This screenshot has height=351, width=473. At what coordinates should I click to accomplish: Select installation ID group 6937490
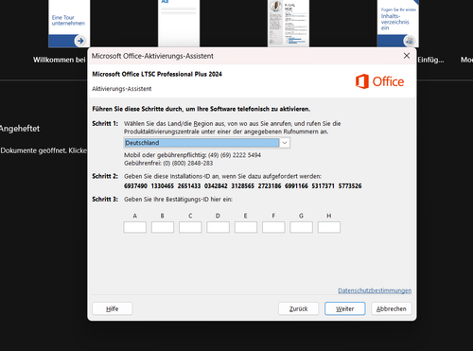point(135,186)
